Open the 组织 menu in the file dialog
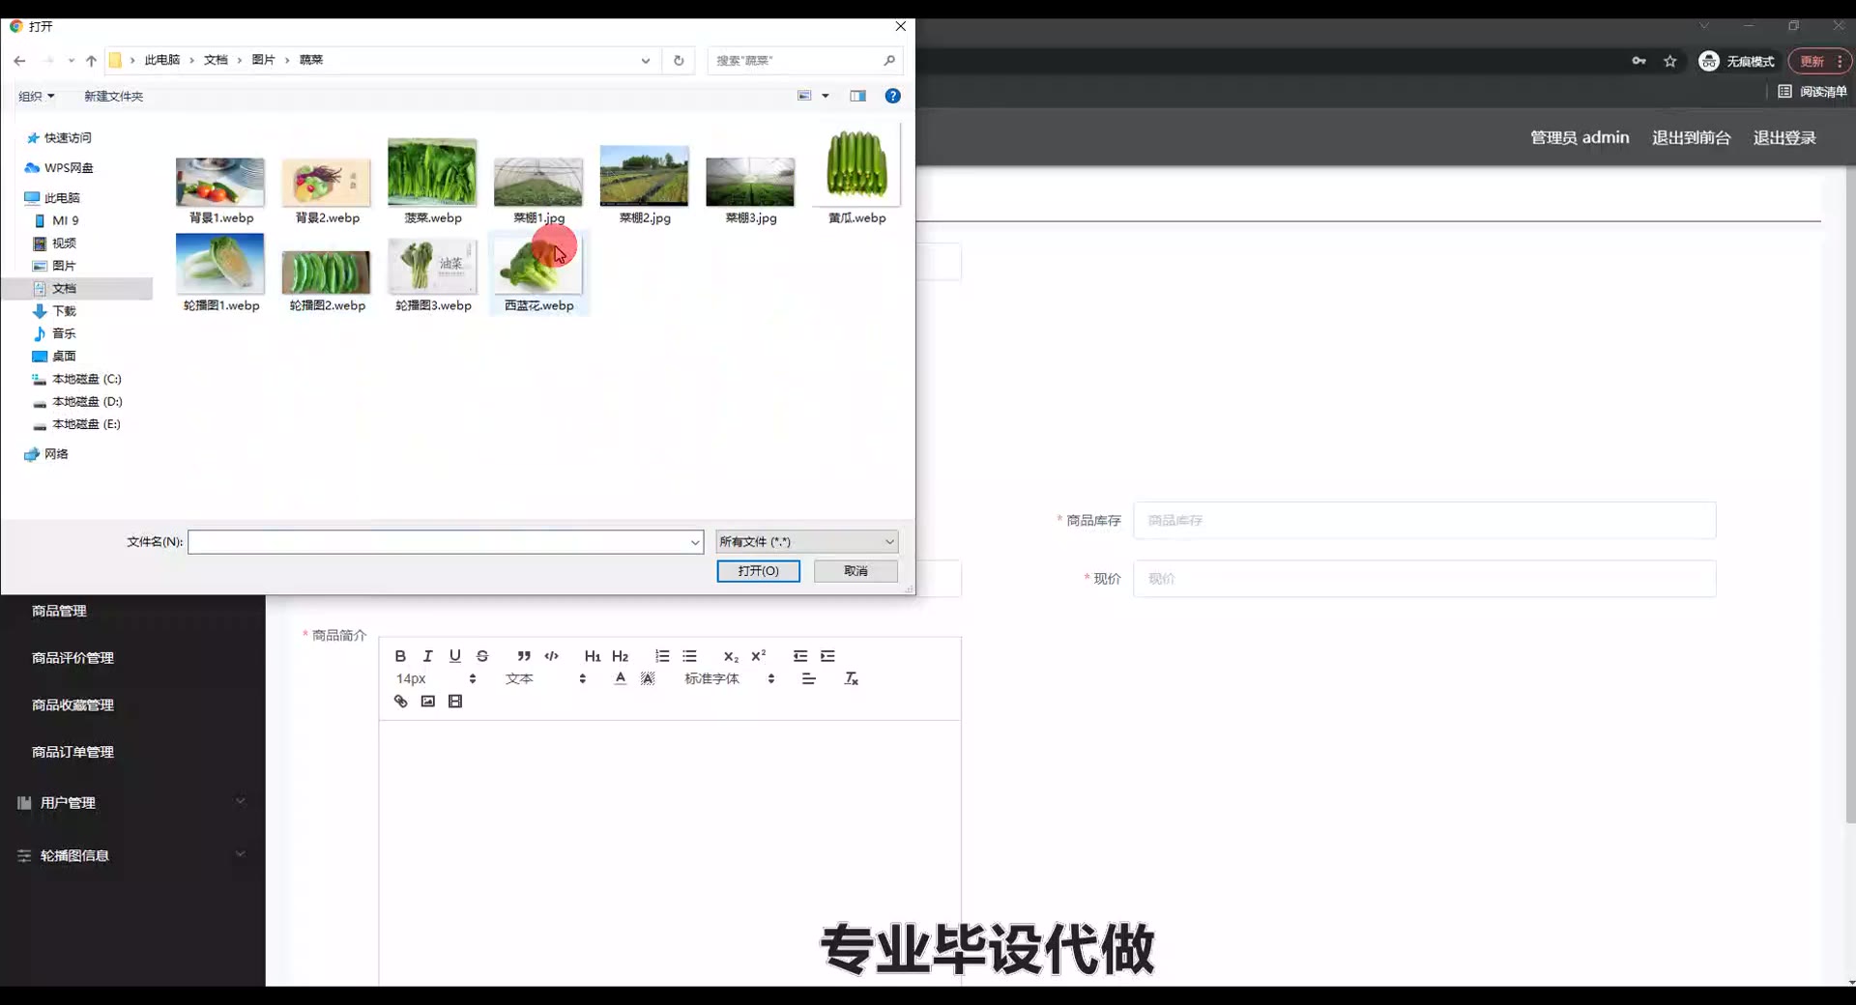This screenshot has height=1005, width=1856. point(37,96)
